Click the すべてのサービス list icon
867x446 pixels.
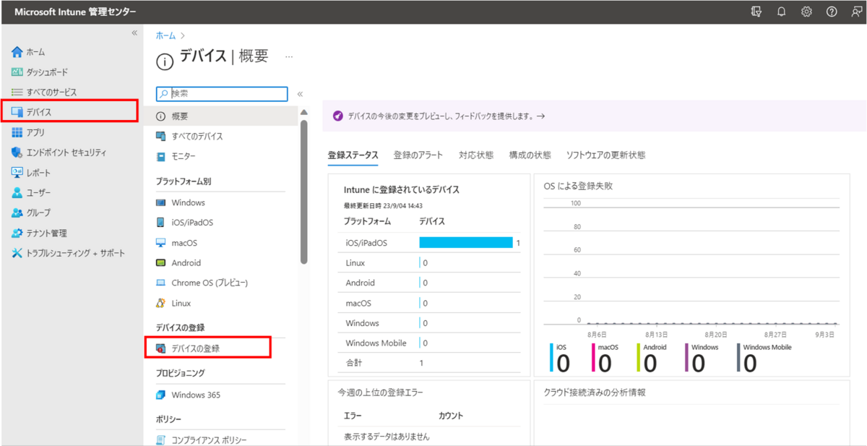17,93
